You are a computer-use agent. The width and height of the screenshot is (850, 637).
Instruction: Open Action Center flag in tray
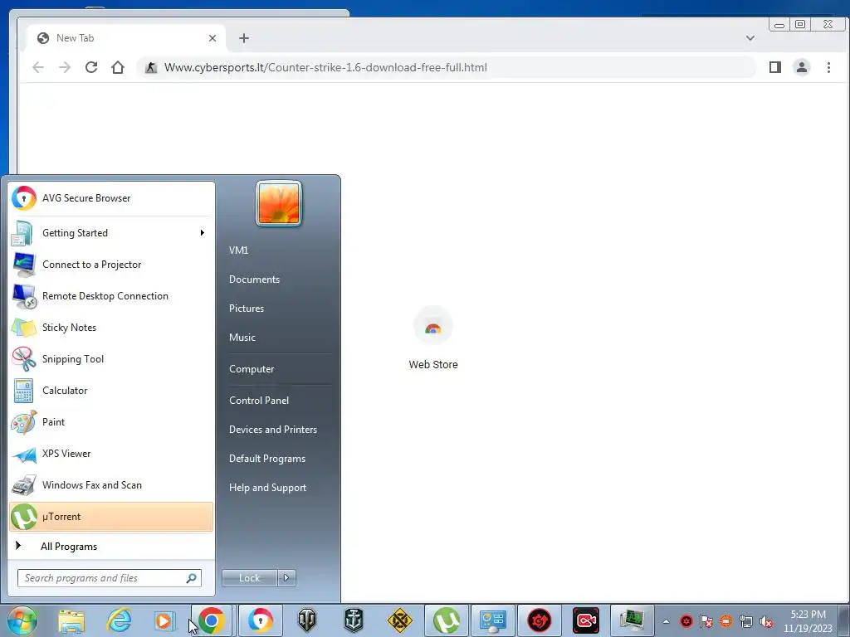(x=706, y=621)
